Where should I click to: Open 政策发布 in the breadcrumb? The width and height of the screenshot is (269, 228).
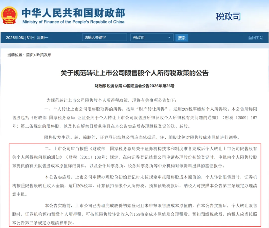[x=44, y=55]
